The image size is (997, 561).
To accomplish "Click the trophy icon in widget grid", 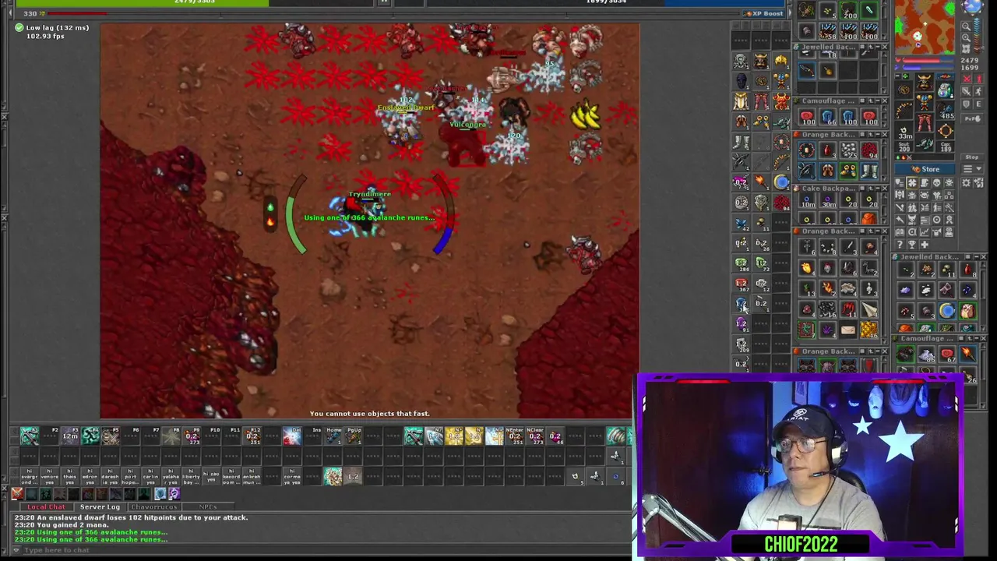I will (912, 245).
